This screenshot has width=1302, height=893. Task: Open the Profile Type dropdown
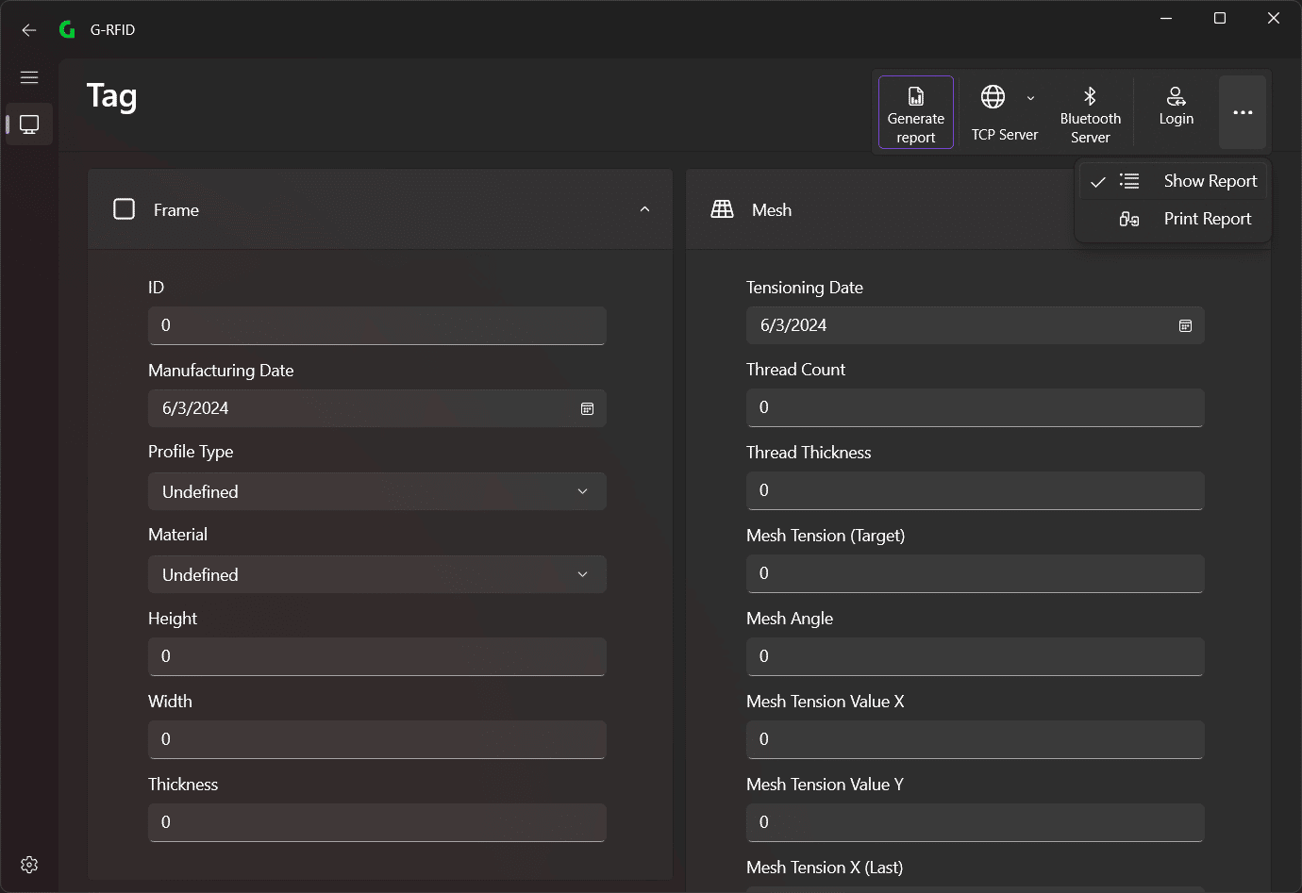coord(376,491)
